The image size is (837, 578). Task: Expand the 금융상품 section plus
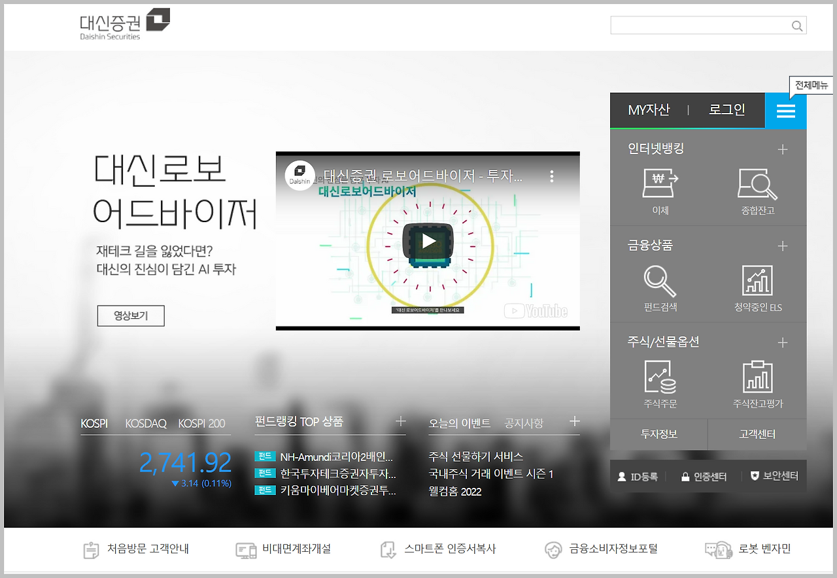(782, 246)
